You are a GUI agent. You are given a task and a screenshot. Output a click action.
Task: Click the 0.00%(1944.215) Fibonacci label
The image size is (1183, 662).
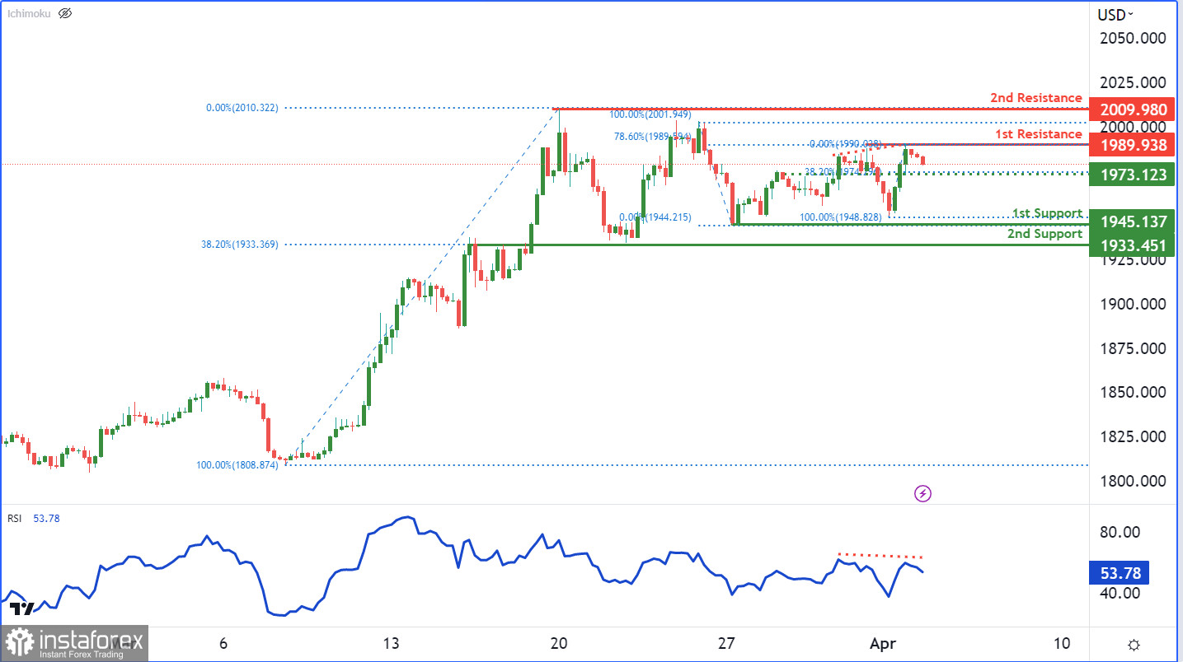655,217
